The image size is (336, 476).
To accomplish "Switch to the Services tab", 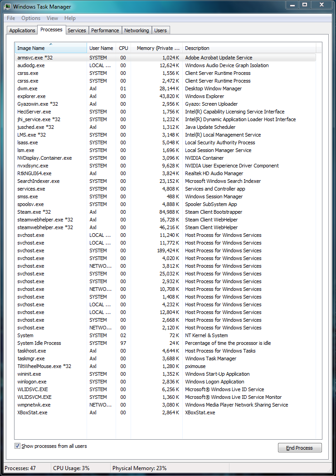I will 77,30.
